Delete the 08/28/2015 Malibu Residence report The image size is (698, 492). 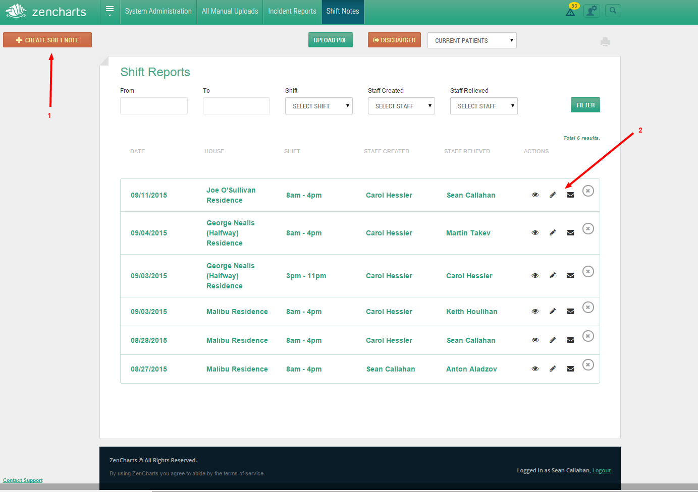[x=588, y=336]
